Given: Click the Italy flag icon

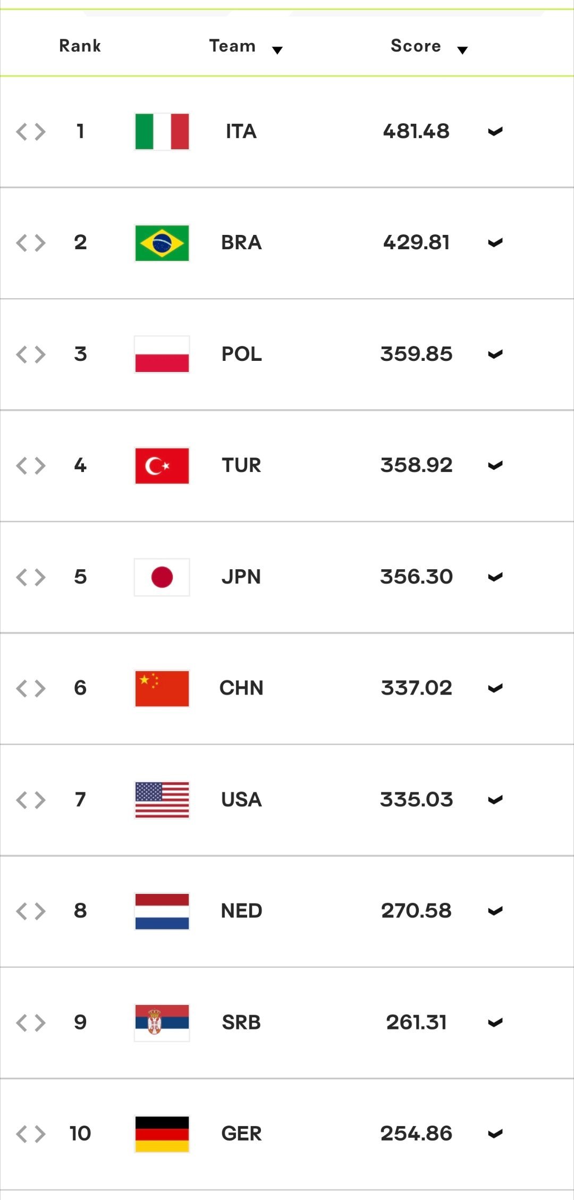Looking at the screenshot, I should [x=162, y=131].
